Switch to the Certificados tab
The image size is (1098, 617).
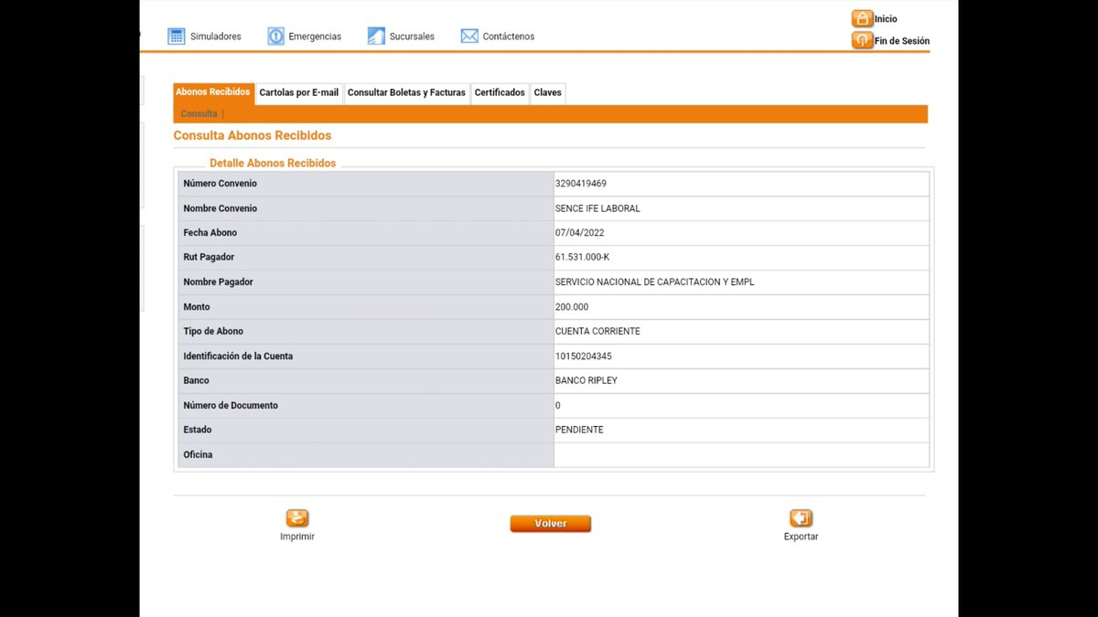point(500,93)
